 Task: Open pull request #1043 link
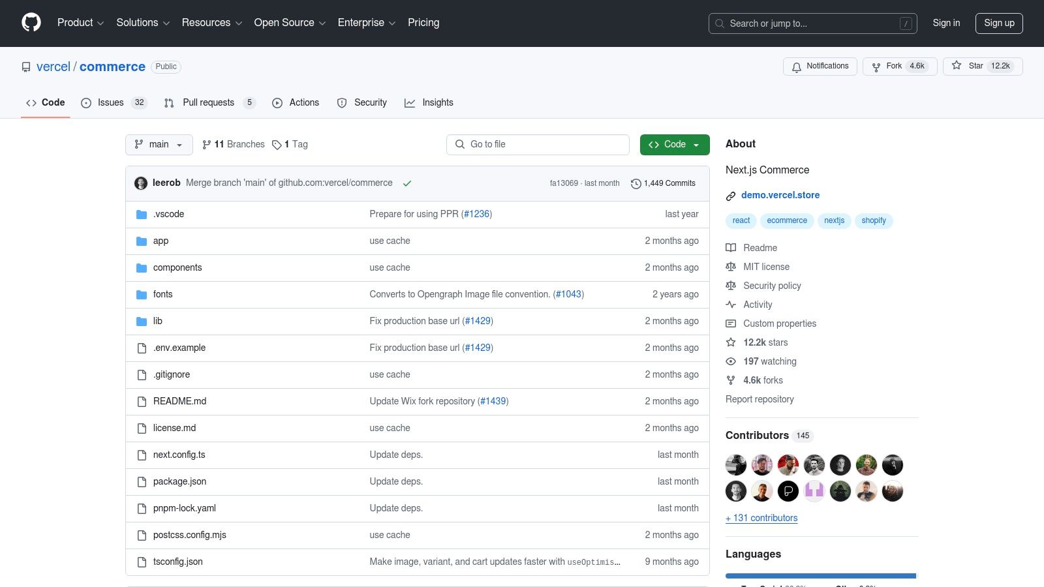[568, 294]
